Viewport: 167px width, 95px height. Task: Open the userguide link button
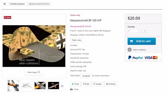coord(86,76)
